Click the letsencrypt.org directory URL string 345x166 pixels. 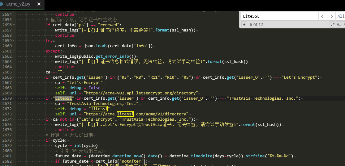point(141,93)
